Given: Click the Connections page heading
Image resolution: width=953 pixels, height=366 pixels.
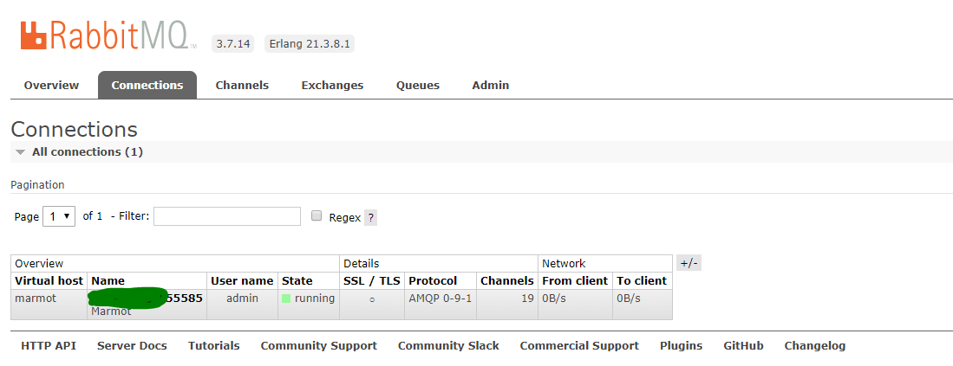Looking at the screenshot, I should [75, 129].
